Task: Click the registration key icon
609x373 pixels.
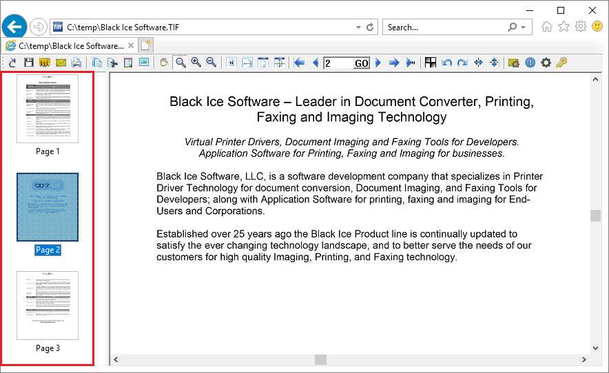Action: [561, 63]
